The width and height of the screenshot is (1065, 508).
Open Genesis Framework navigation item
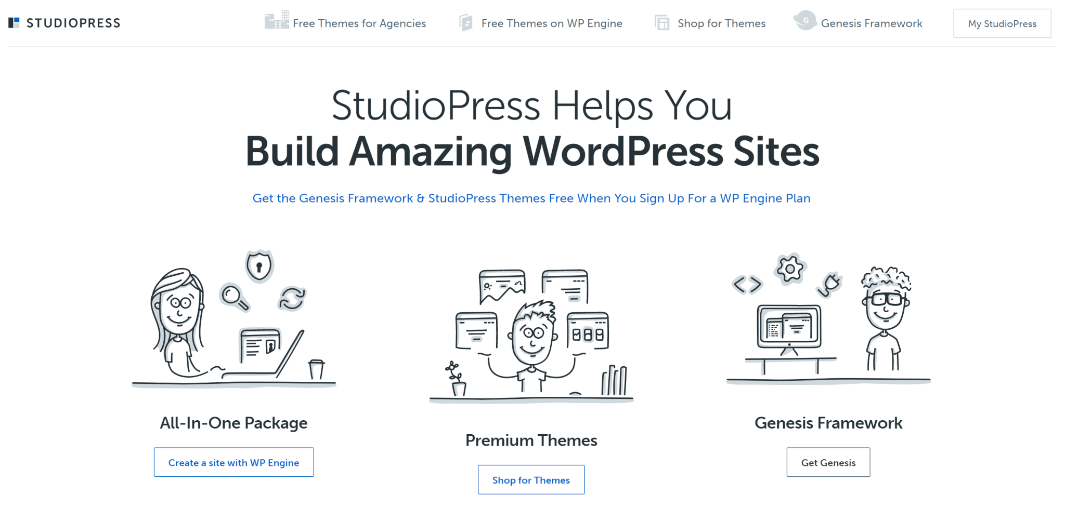[872, 23]
